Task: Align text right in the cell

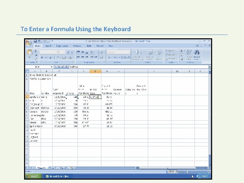Action: (87, 57)
